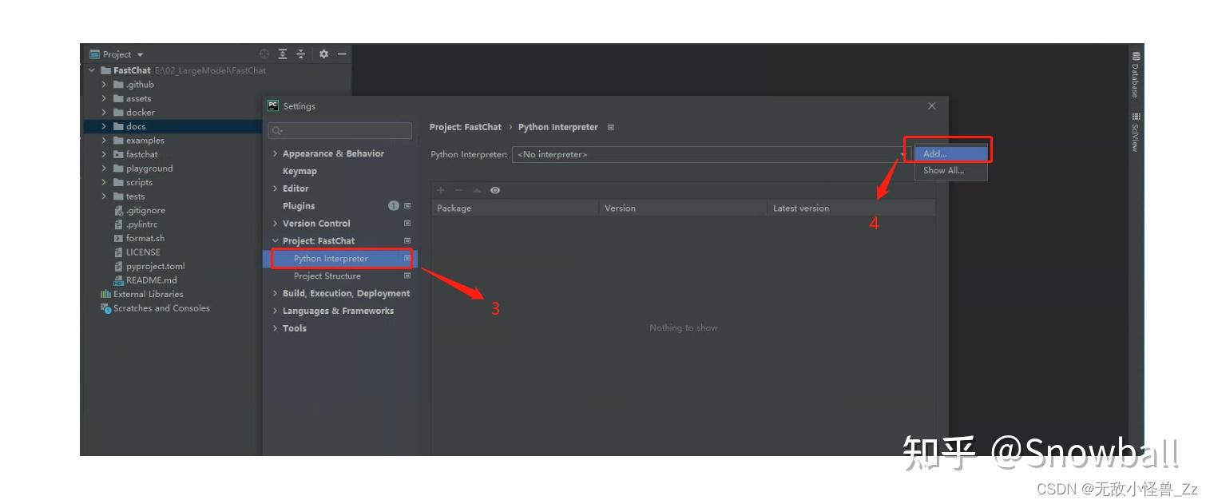Image resolution: width=1210 pixels, height=504 pixels.
Task: Select the playground folder
Action: [149, 169]
